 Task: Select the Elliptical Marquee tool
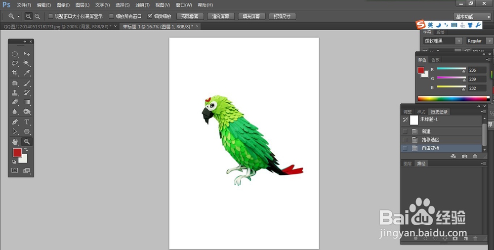tap(15, 54)
